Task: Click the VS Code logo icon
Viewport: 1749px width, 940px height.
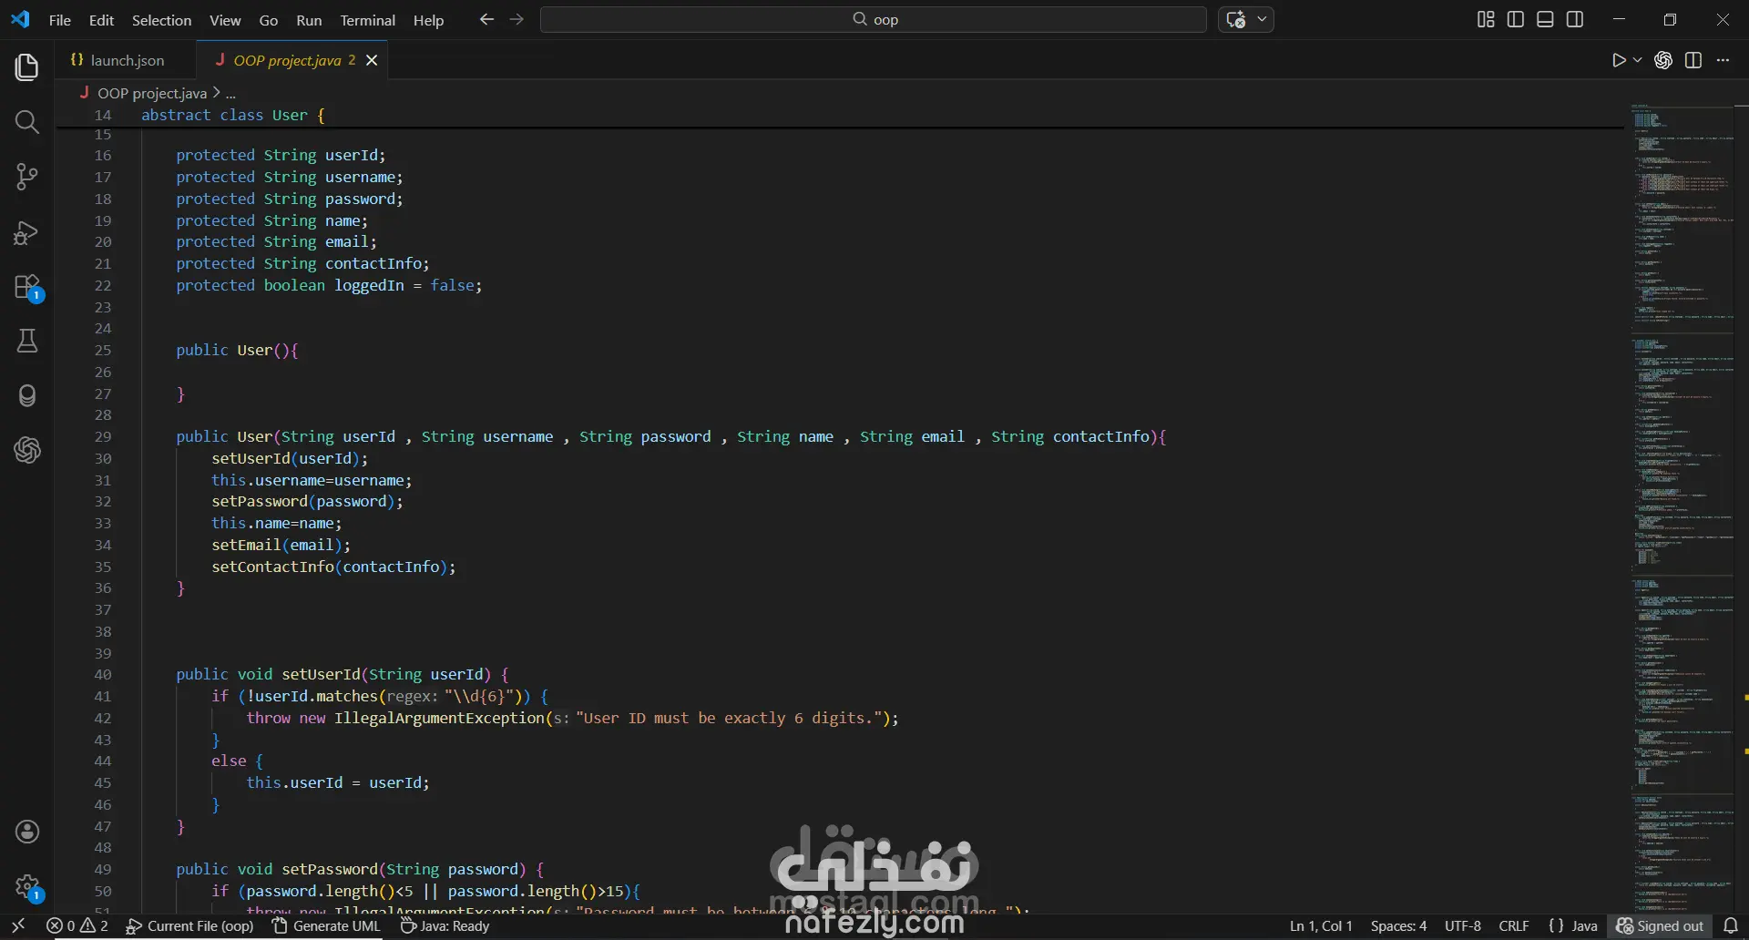Action: 20,19
